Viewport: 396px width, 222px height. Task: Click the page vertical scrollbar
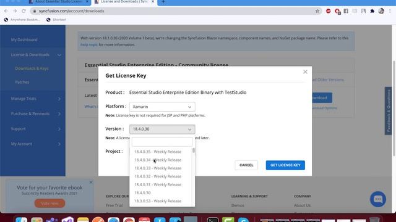[x=394, y=109]
